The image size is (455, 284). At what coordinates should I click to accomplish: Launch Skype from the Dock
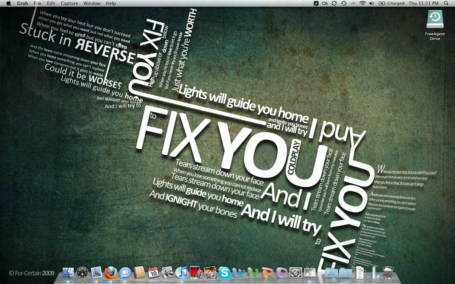(224, 273)
